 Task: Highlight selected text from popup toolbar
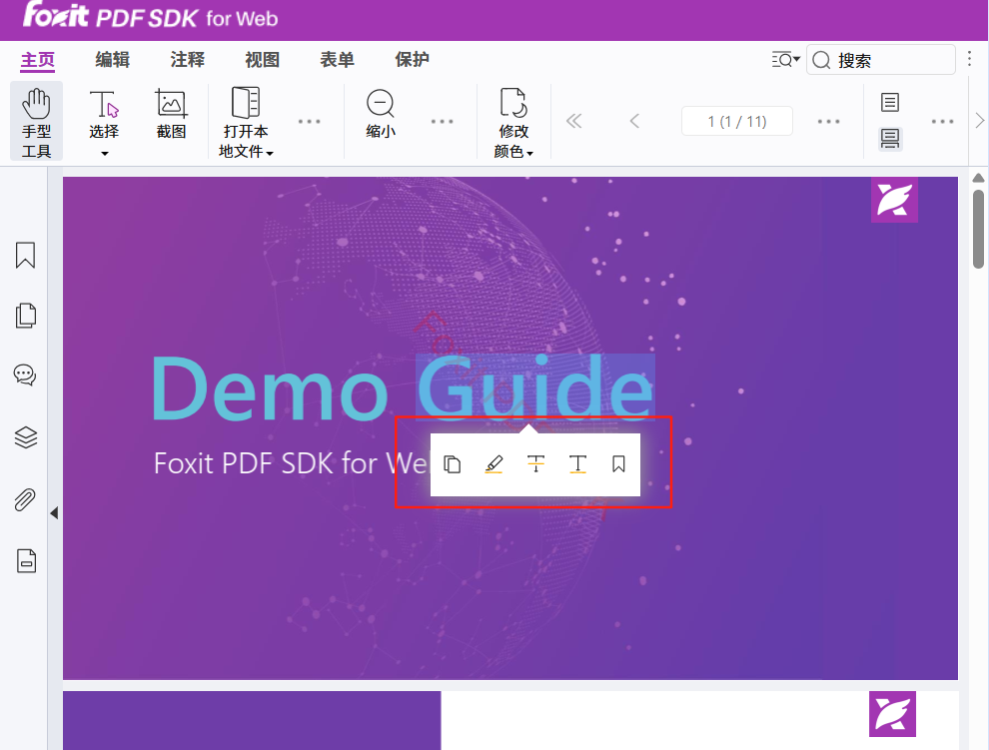pos(494,465)
